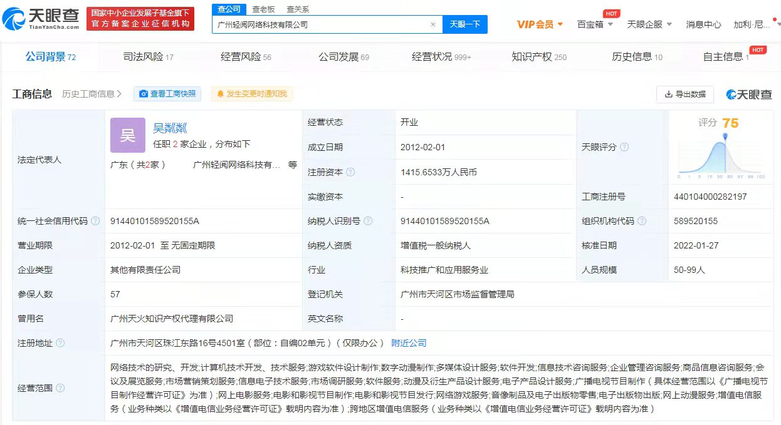Open help icon beside 统一社会信用代码
This screenshot has width=781, height=425.
pos(95,221)
